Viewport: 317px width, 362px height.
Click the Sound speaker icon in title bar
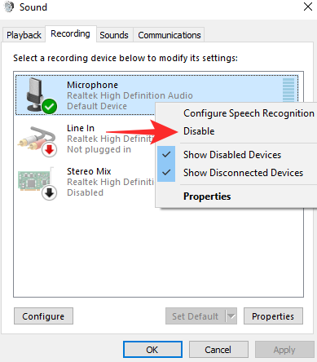pyautogui.click(x=9, y=7)
